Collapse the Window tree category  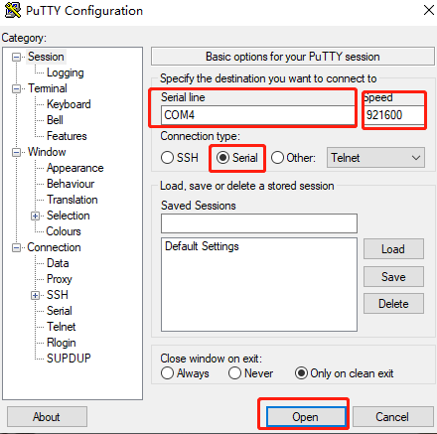pyautogui.click(x=16, y=153)
